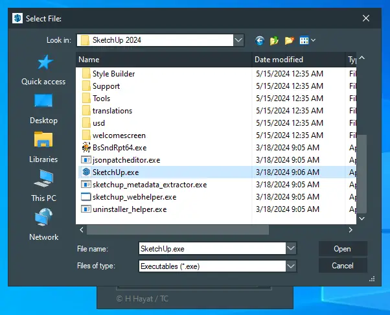Screen dimensions: 390x315
Task: Create a new folder icon
Action: (290, 40)
